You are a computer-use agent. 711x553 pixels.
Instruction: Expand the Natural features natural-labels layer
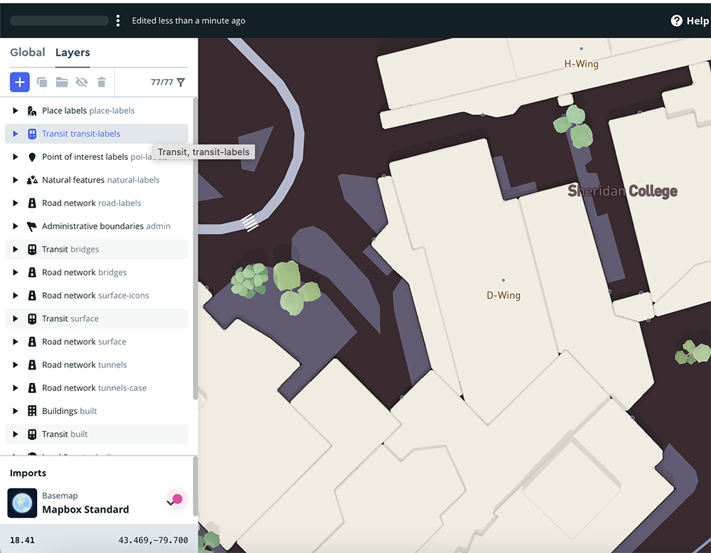(x=14, y=180)
